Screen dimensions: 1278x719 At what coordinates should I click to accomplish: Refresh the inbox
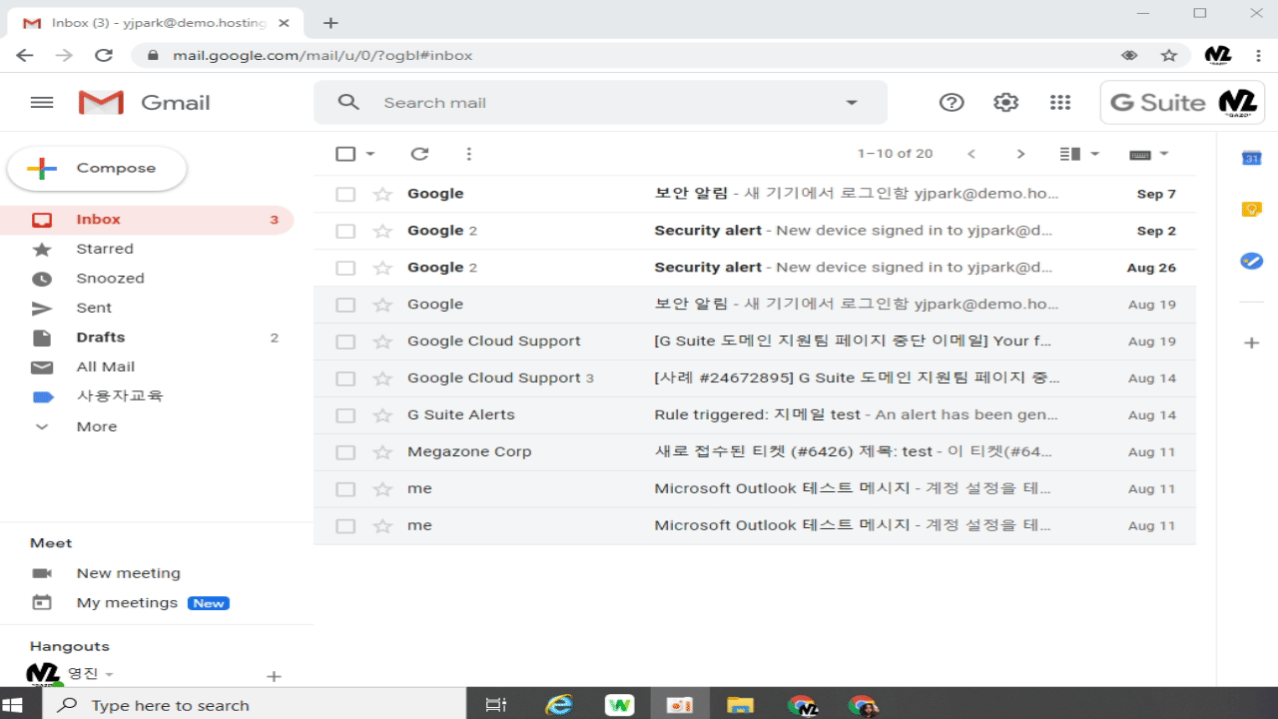tap(419, 154)
